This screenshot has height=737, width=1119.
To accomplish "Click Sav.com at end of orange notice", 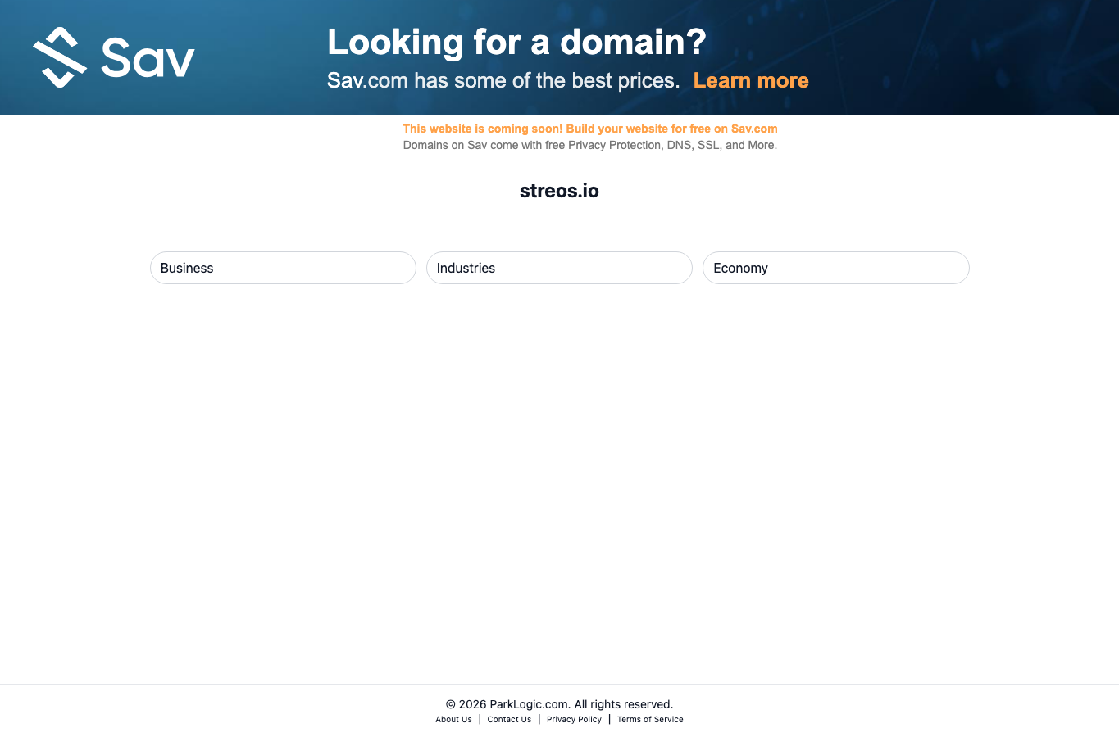I will point(754,129).
